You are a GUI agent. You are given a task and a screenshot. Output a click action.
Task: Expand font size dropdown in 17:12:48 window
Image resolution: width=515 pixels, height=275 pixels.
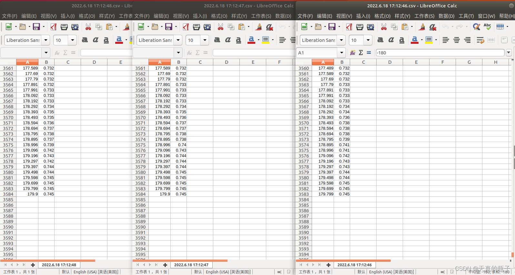(72, 40)
